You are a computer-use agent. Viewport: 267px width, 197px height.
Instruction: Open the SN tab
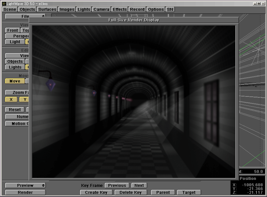(x=170, y=10)
